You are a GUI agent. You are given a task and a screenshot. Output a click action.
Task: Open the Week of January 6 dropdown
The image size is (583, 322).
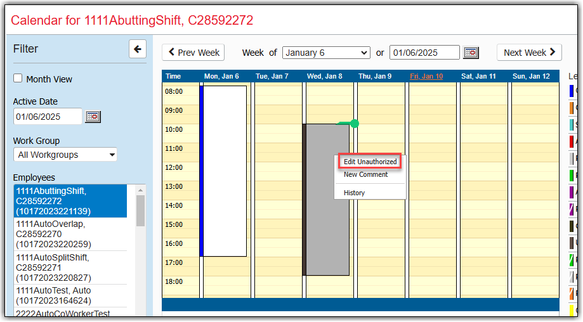(325, 53)
